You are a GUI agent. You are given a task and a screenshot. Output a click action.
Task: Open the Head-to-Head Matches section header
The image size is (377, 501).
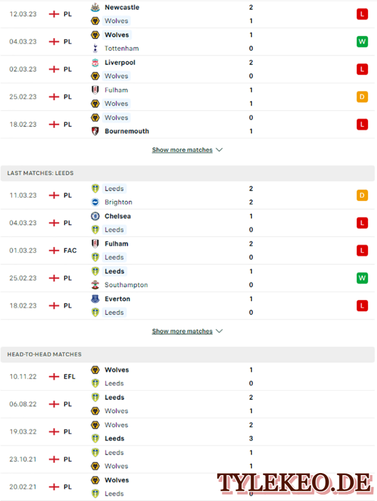point(188,355)
